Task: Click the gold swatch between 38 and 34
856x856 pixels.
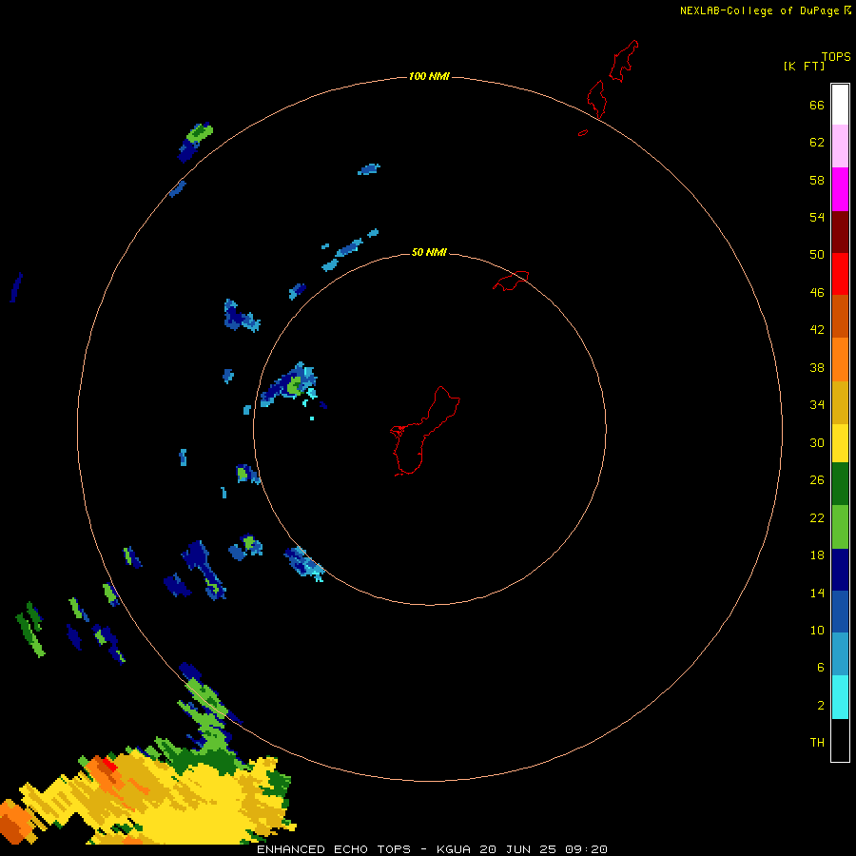Action: tap(840, 401)
